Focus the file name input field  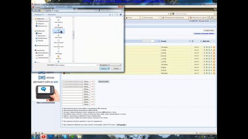click(76, 65)
